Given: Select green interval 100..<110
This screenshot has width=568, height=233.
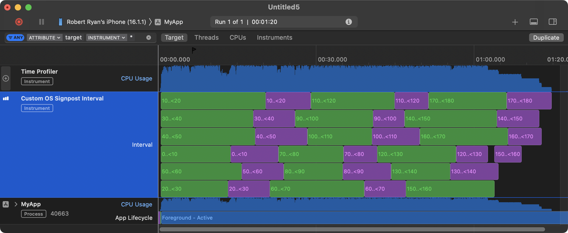Looking at the screenshot, I should point(340,136).
